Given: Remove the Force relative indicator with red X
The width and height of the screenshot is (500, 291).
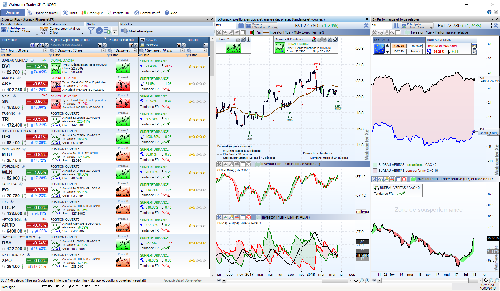Looking at the screenshot, I should click(x=404, y=179).
